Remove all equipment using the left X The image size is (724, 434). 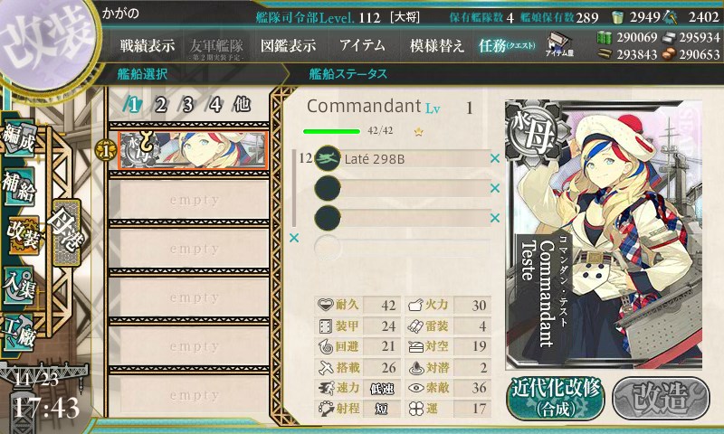(x=293, y=238)
